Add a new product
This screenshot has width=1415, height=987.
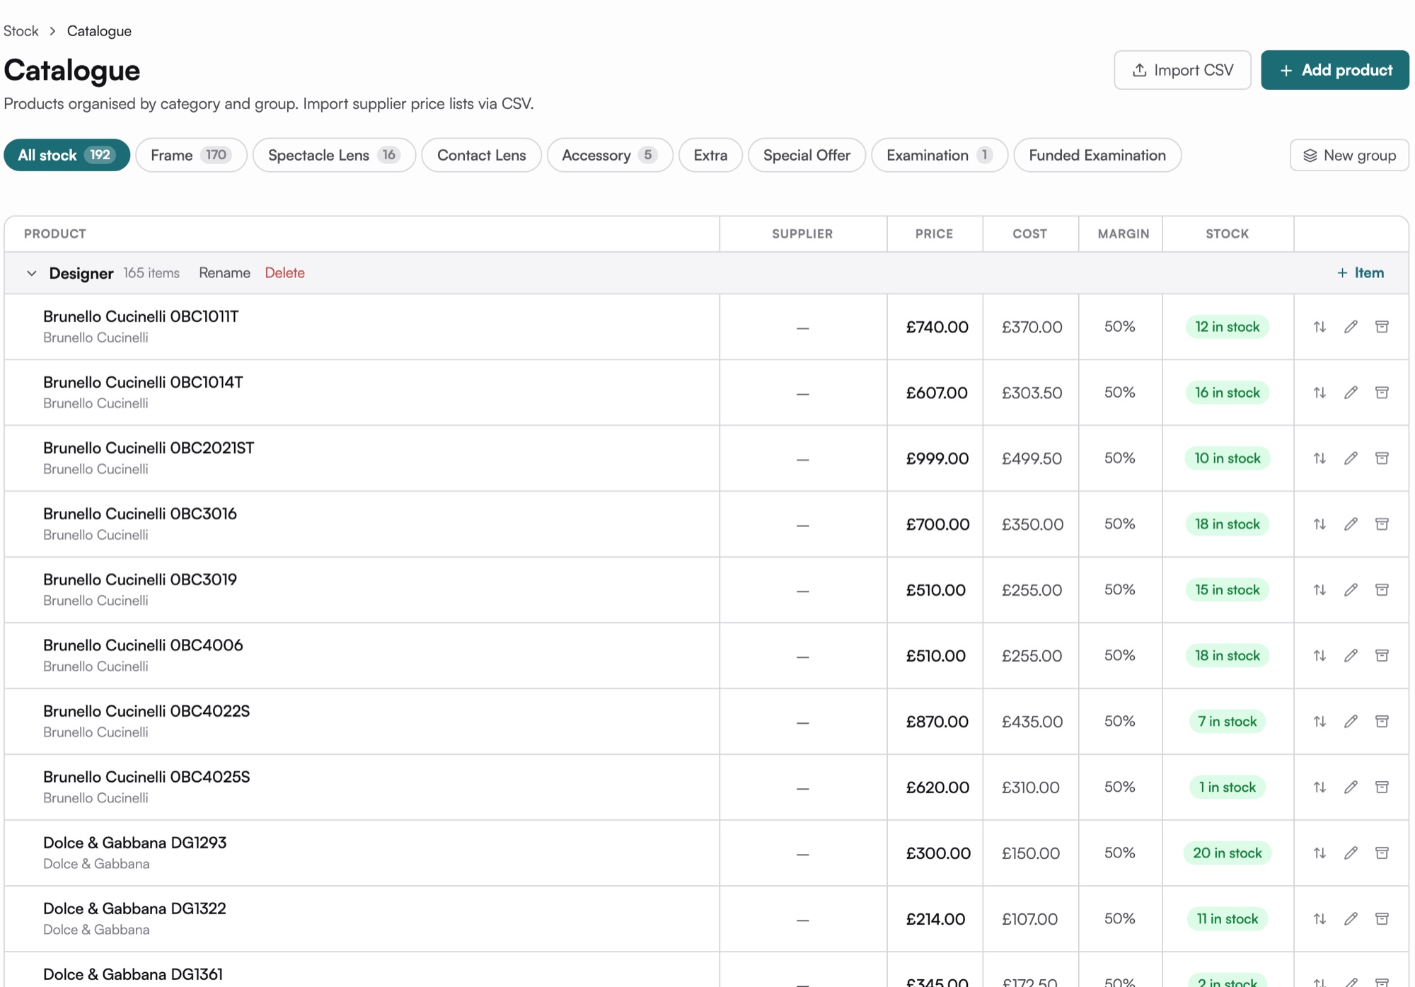1335,70
